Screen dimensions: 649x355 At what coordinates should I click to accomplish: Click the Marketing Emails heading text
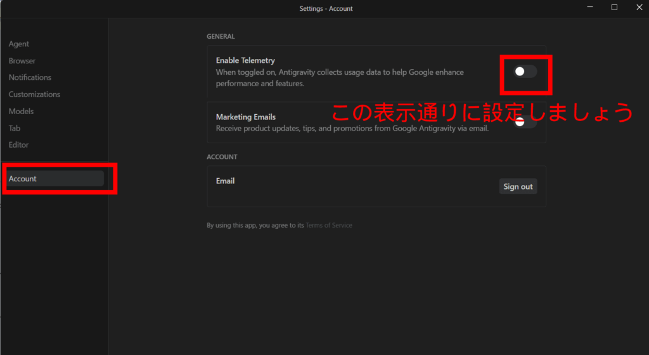tap(246, 117)
